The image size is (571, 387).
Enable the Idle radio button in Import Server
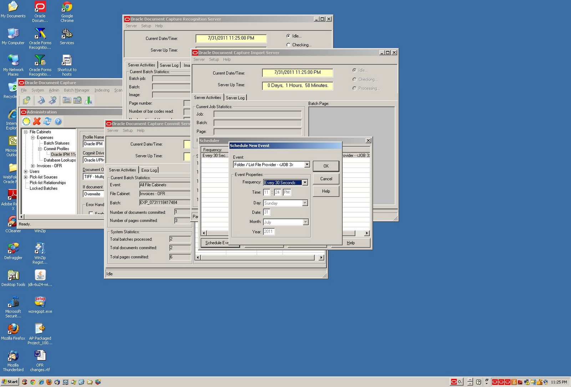354,70
